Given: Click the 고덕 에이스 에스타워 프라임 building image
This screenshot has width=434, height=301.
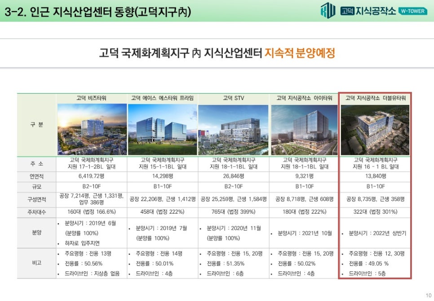Looking at the screenshot, I should [x=163, y=130].
